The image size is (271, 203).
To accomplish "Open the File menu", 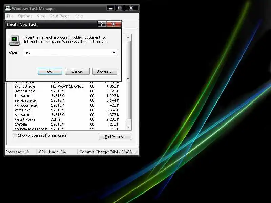I will coord(10,16).
